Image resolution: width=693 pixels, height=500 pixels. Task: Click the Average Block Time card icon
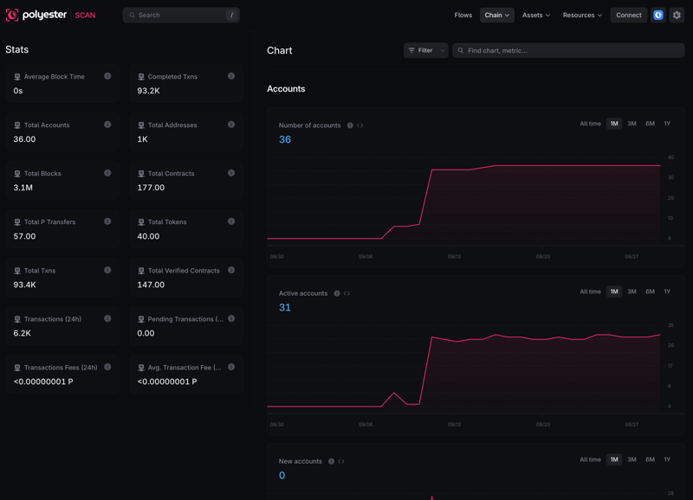(17, 77)
